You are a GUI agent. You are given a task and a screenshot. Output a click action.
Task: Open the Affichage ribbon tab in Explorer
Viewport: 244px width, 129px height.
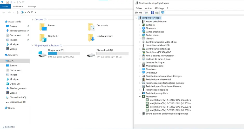pos(32,6)
